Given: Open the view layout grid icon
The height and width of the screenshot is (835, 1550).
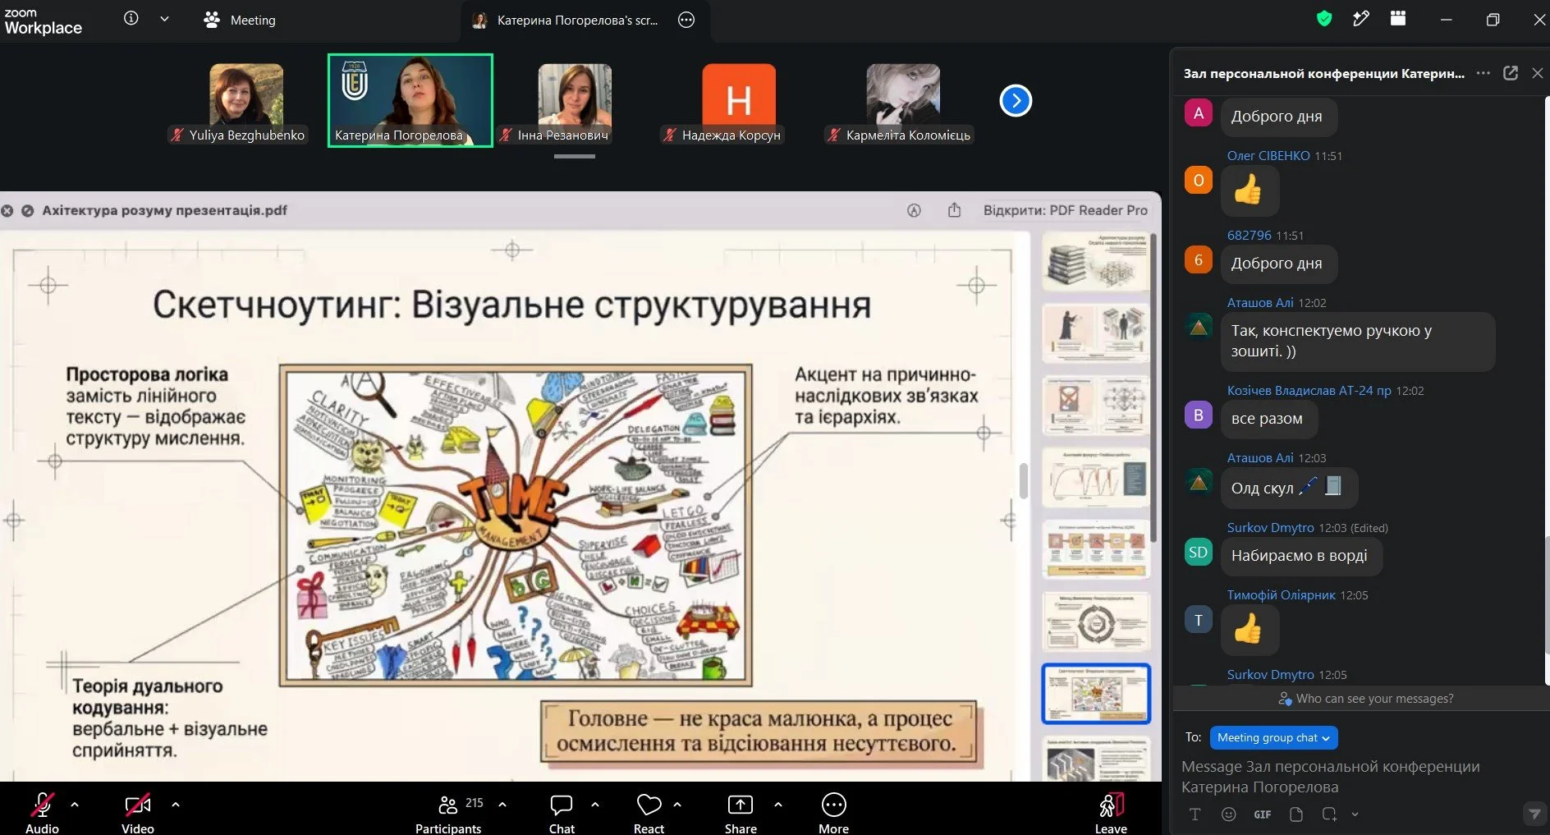Looking at the screenshot, I should point(1398,18).
